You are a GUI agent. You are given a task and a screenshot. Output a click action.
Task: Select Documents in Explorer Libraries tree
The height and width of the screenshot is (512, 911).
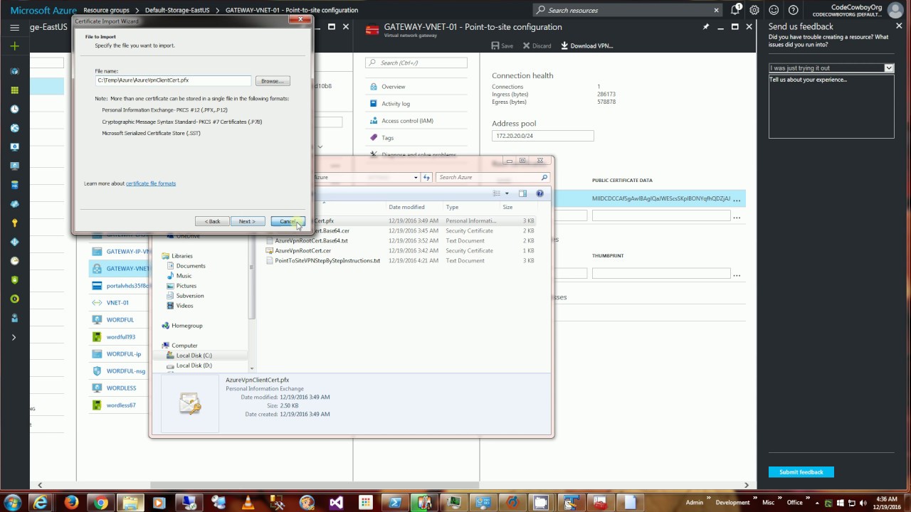pos(190,266)
